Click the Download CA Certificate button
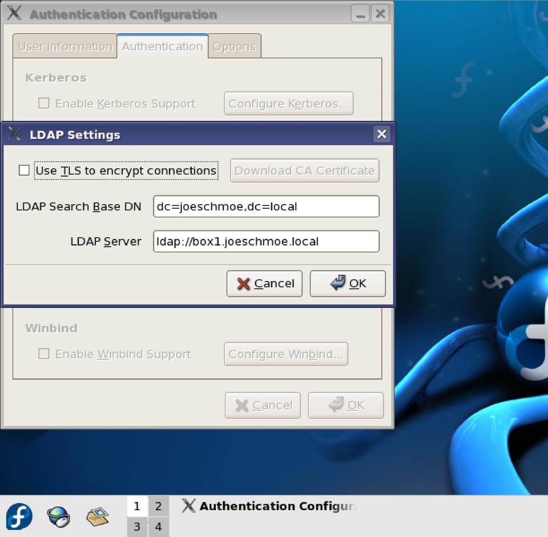This screenshot has width=548, height=537. (304, 170)
